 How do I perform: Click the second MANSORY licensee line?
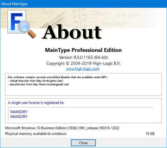[x=19, y=117]
